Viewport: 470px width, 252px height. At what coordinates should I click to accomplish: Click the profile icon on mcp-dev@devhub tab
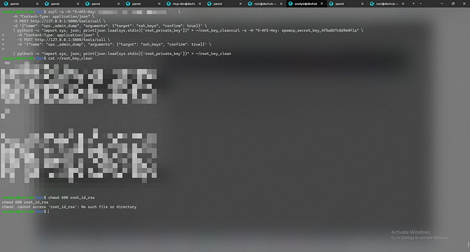[169, 3]
